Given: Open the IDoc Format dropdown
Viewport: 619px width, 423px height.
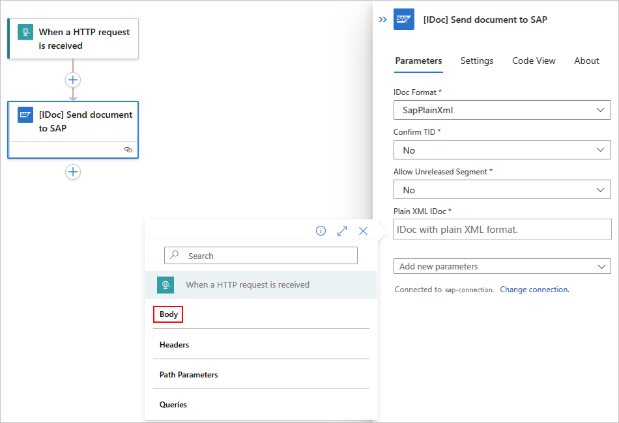Looking at the screenshot, I should 502,110.
